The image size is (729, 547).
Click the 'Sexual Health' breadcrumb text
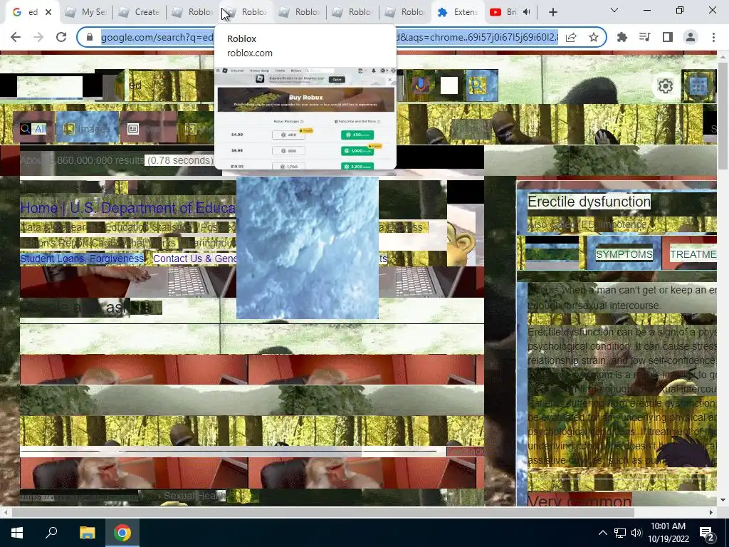pos(195,496)
